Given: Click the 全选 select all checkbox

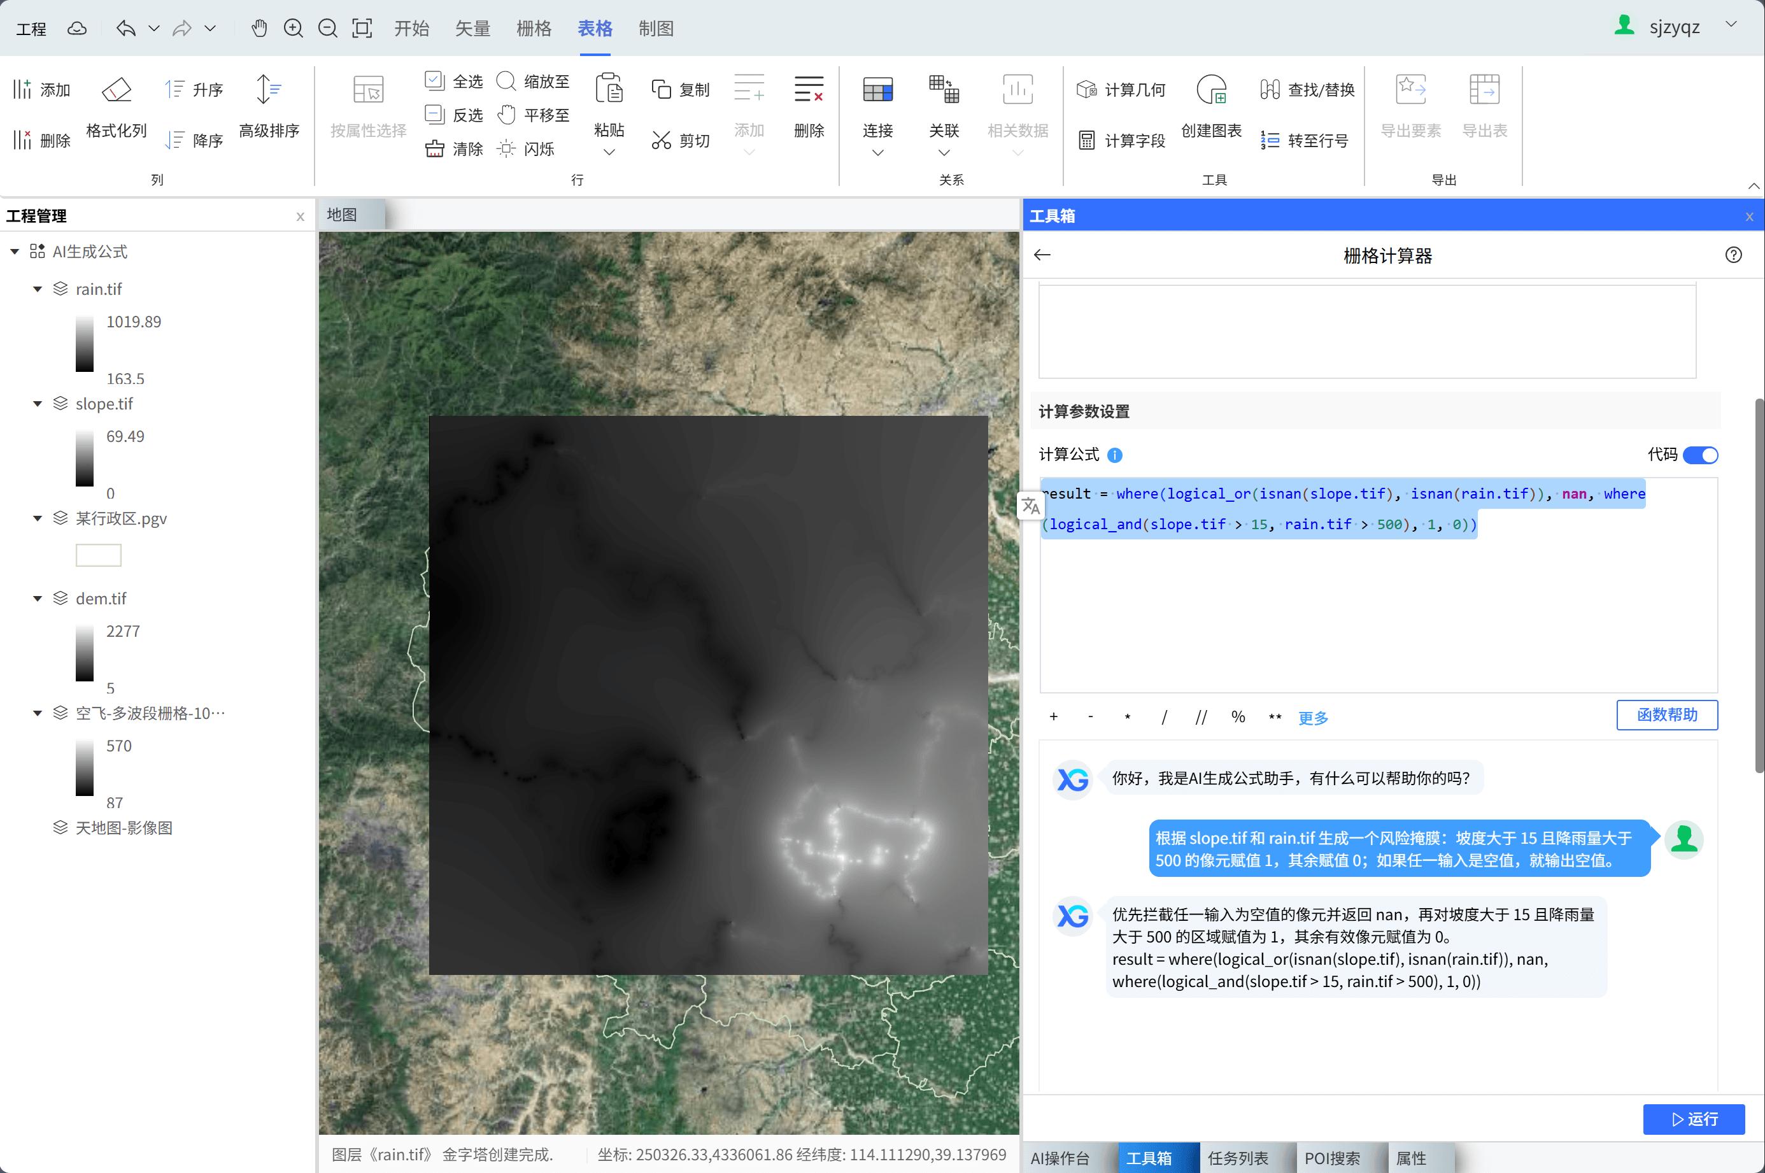Looking at the screenshot, I should click(x=434, y=80).
